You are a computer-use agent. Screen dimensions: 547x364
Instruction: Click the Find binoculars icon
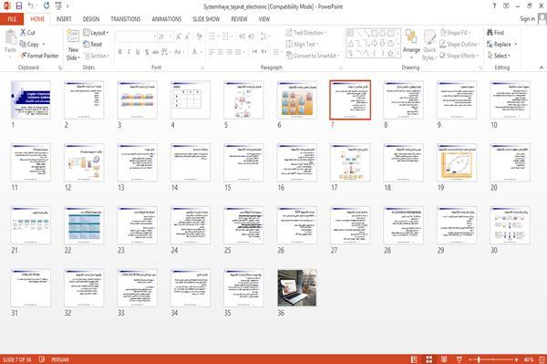pos(490,33)
